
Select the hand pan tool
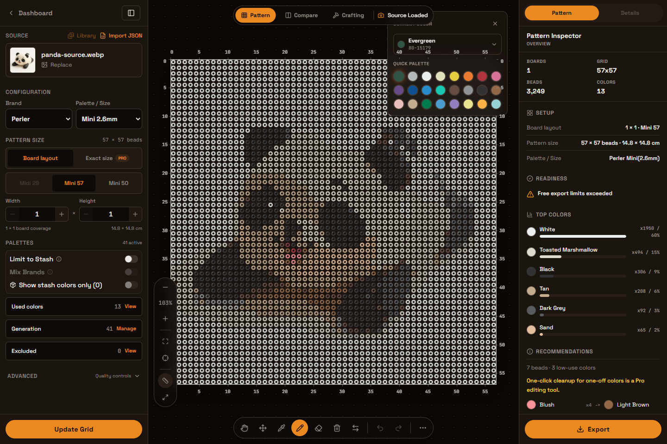pyautogui.click(x=245, y=428)
